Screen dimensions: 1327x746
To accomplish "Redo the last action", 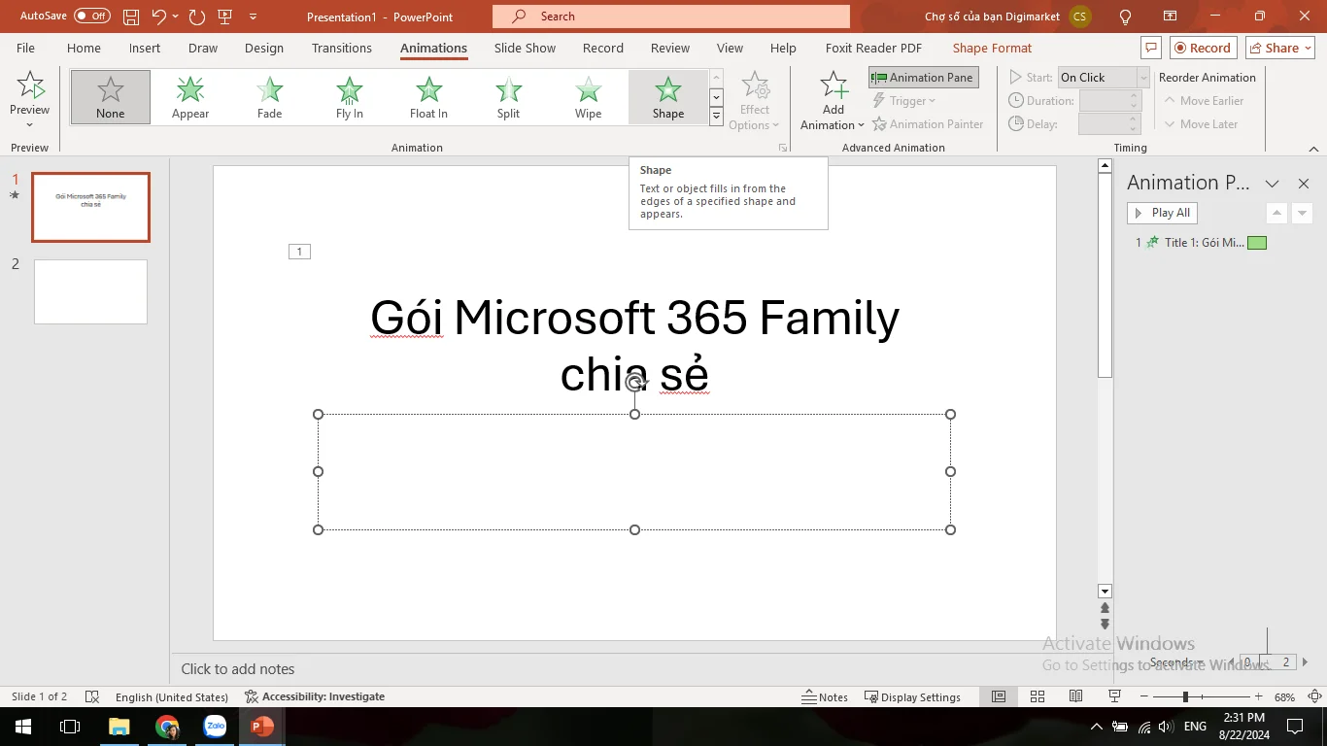I will click(x=197, y=17).
